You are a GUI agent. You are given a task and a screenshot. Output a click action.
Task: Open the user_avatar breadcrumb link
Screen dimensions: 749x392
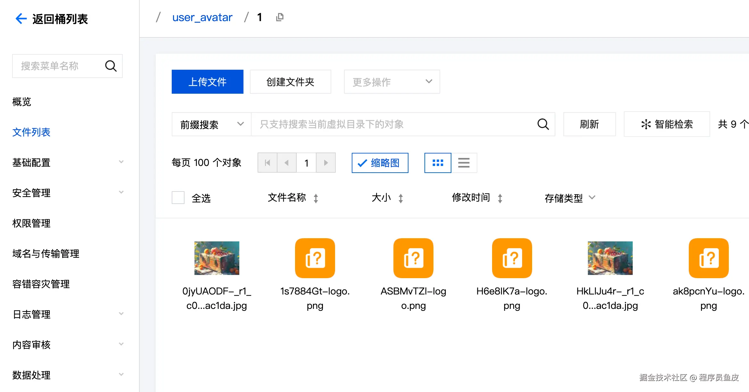click(x=202, y=17)
